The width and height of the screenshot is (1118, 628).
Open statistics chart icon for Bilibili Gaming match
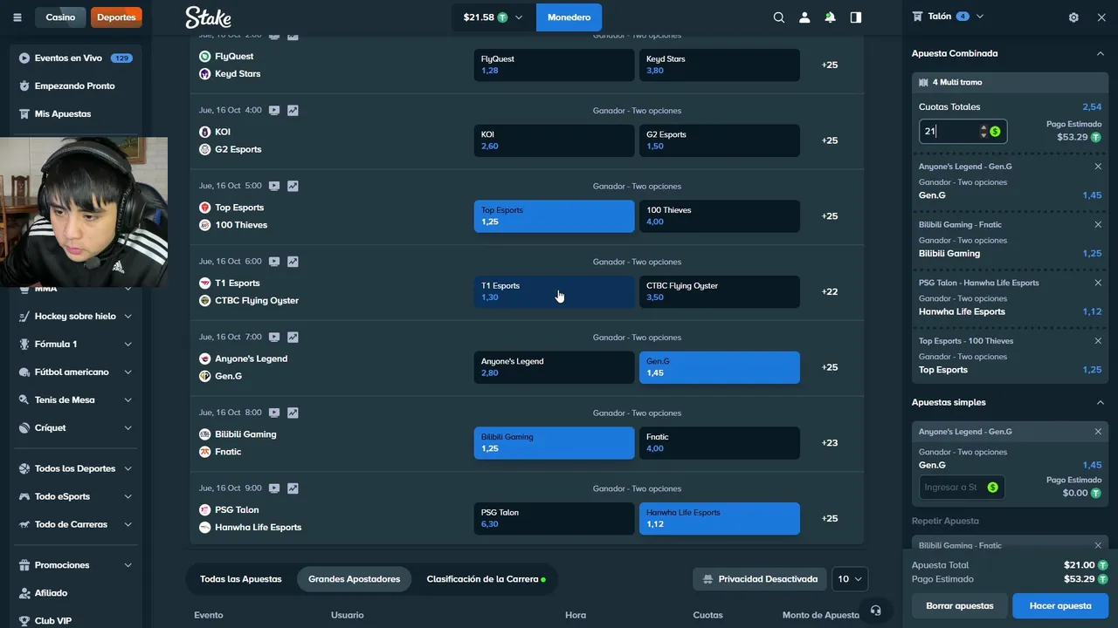pyautogui.click(x=293, y=413)
